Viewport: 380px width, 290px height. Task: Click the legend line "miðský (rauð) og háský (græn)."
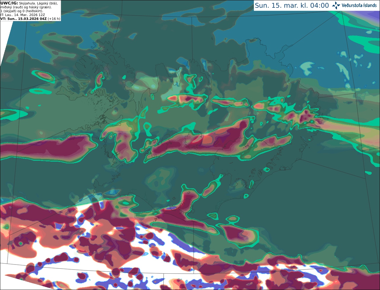point(26,7)
